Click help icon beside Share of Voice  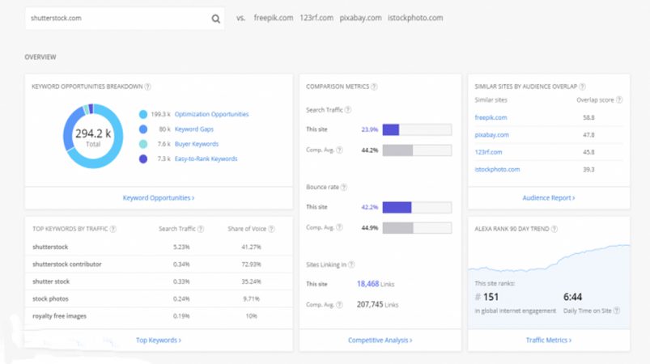(x=271, y=229)
